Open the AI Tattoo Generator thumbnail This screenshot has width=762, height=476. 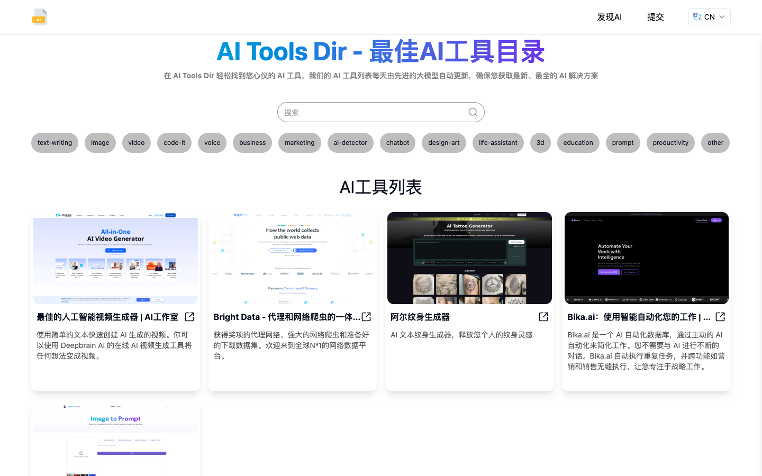(469, 258)
